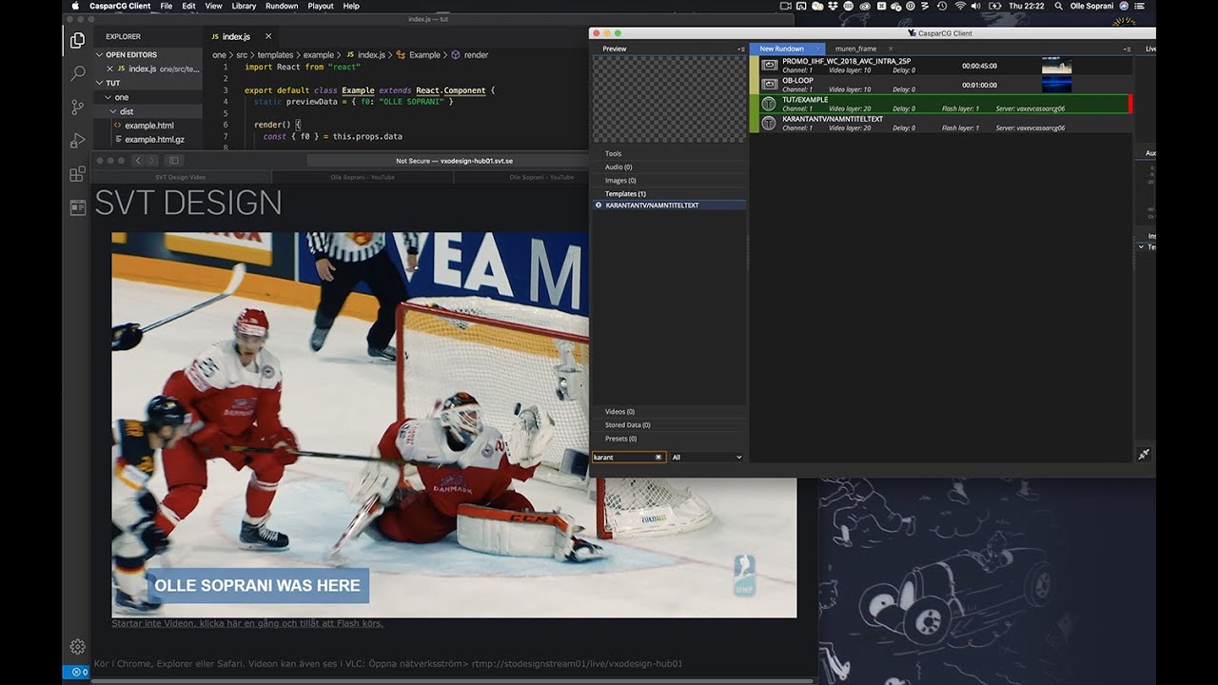Close index.js in Open Editors list
1218x685 pixels.
coord(109,68)
